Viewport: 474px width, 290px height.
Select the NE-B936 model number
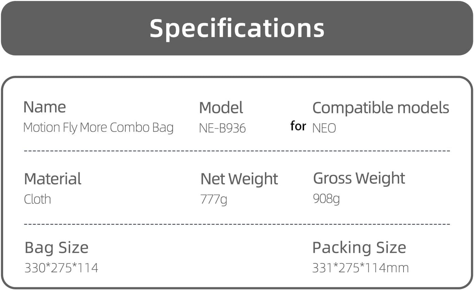(x=222, y=128)
